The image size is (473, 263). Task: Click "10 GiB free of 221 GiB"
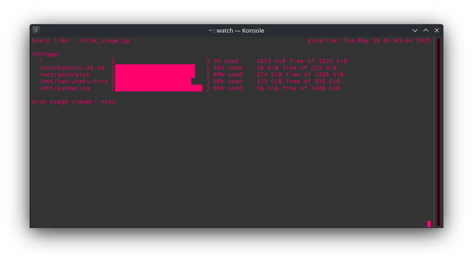297,68
